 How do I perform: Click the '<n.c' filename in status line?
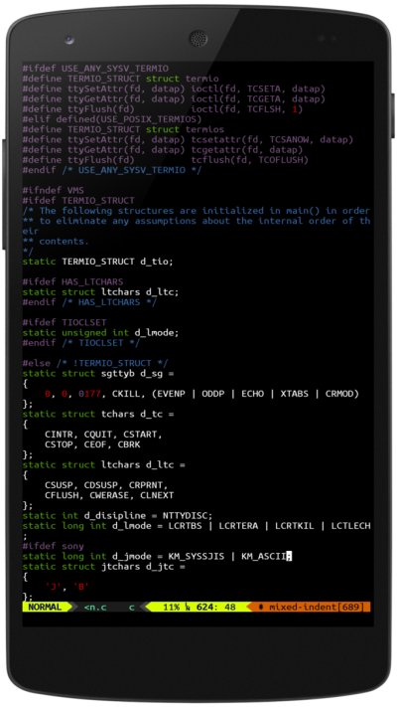95,607
